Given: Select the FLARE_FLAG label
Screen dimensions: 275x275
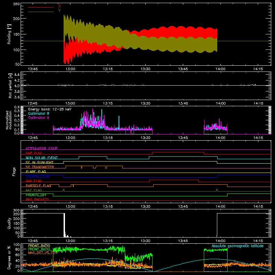Looking at the screenshot, I should coord(36,172).
